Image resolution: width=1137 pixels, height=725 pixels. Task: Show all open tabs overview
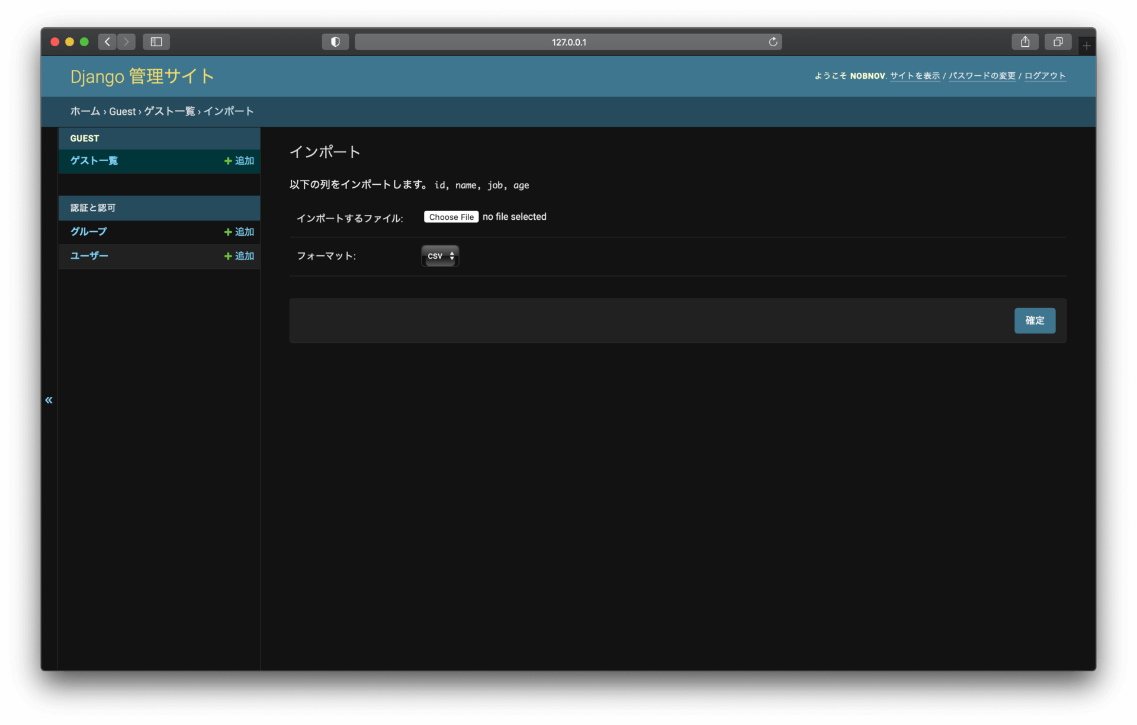click(1058, 41)
